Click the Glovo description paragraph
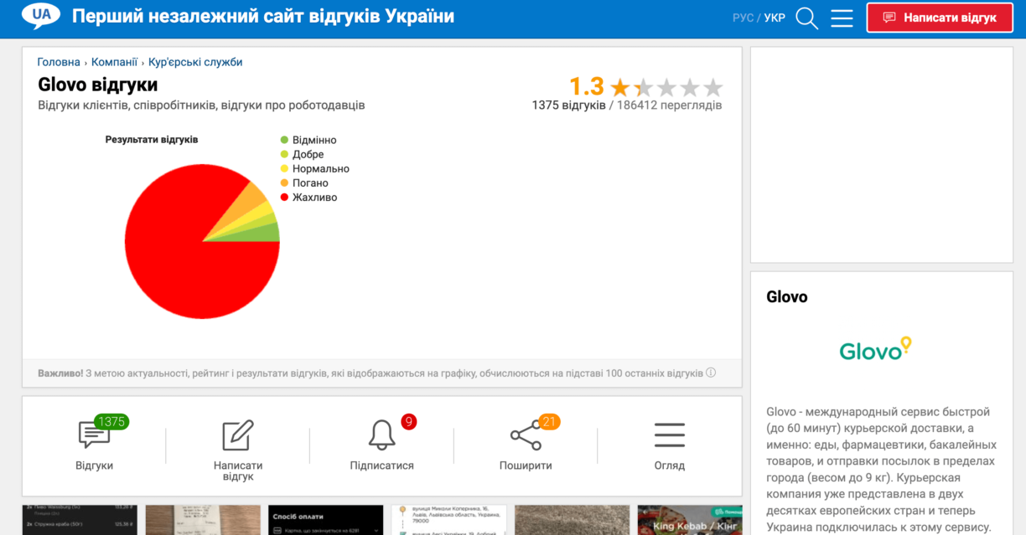1026x535 pixels. pos(880,470)
